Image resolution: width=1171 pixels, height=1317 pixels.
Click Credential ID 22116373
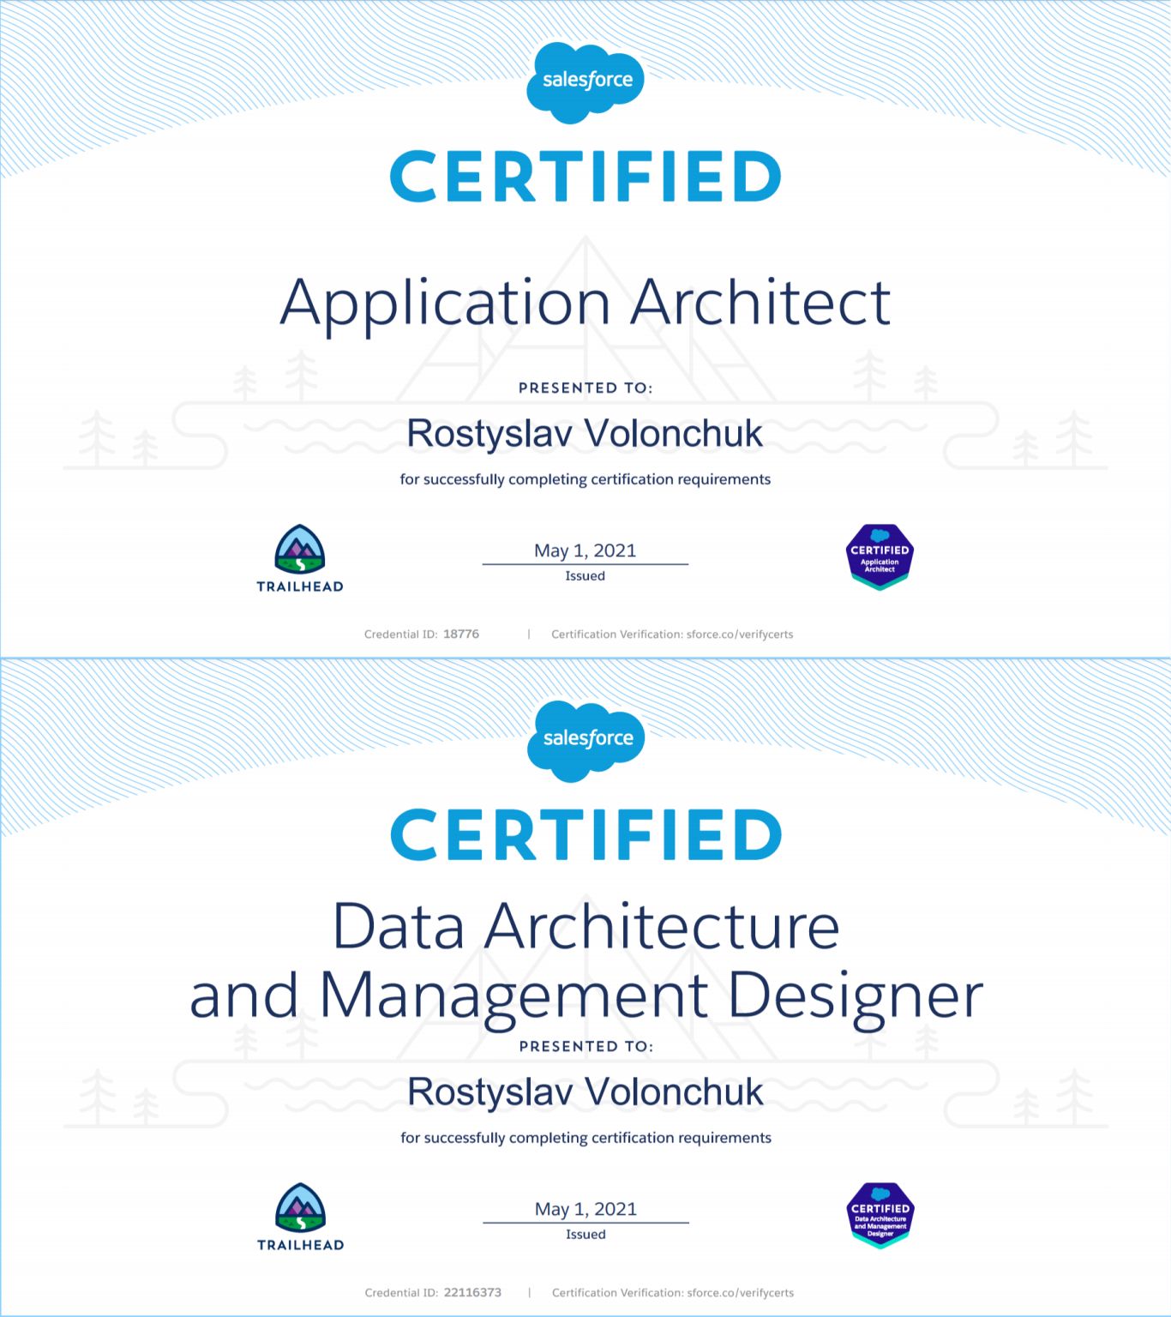[x=433, y=1293]
